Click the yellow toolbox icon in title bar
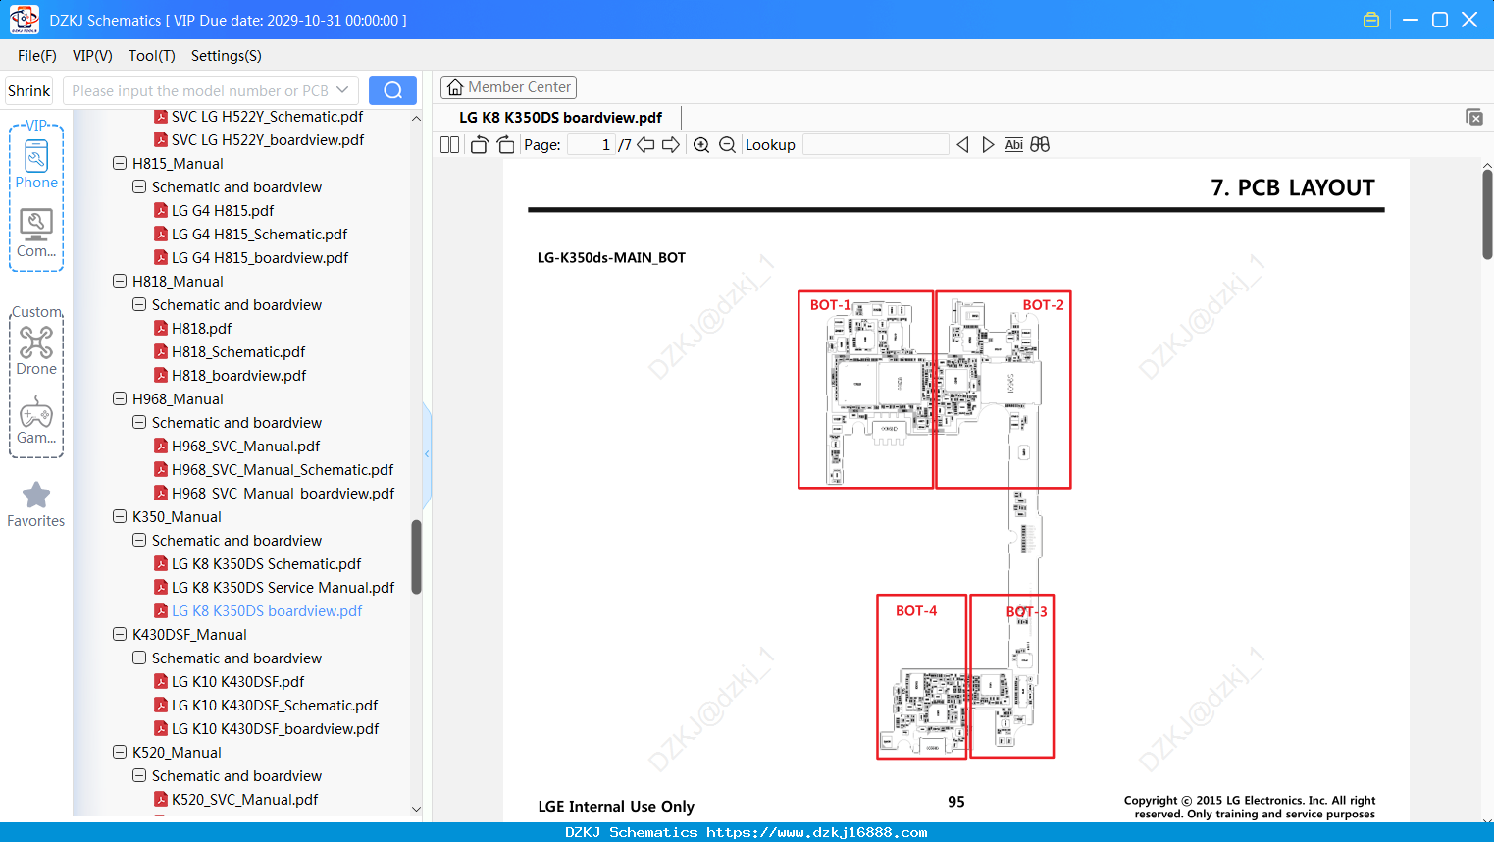This screenshot has width=1494, height=842. tap(1371, 20)
